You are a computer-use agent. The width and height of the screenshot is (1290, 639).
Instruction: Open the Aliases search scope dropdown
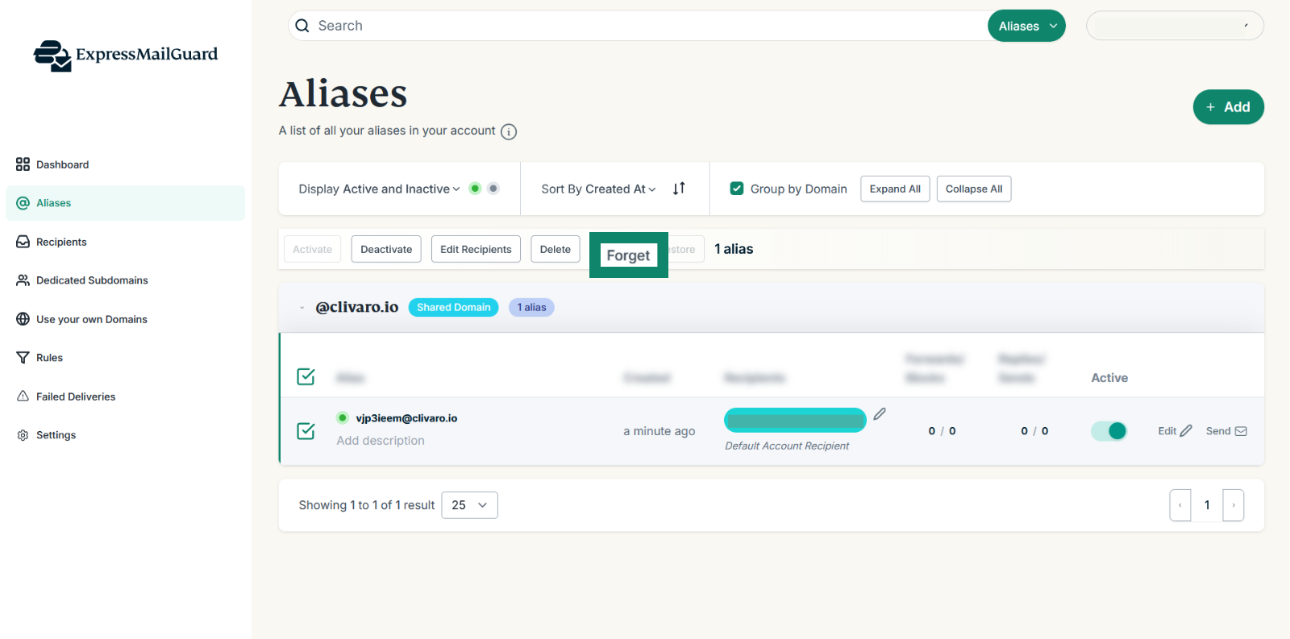coord(1026,26)
